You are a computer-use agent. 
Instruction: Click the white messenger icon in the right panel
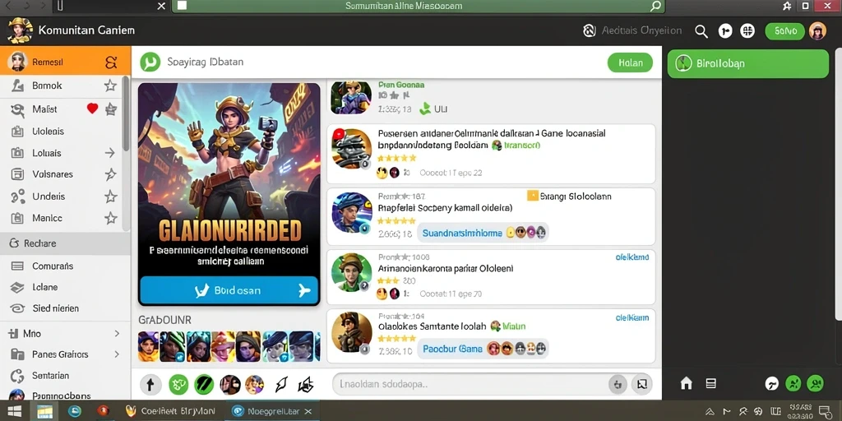771,383
